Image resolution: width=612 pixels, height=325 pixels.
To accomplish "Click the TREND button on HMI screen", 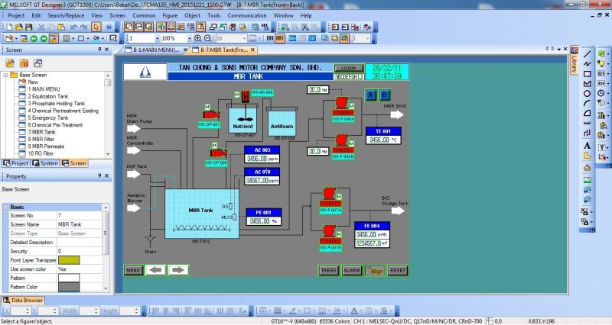I will pos(329,270).
